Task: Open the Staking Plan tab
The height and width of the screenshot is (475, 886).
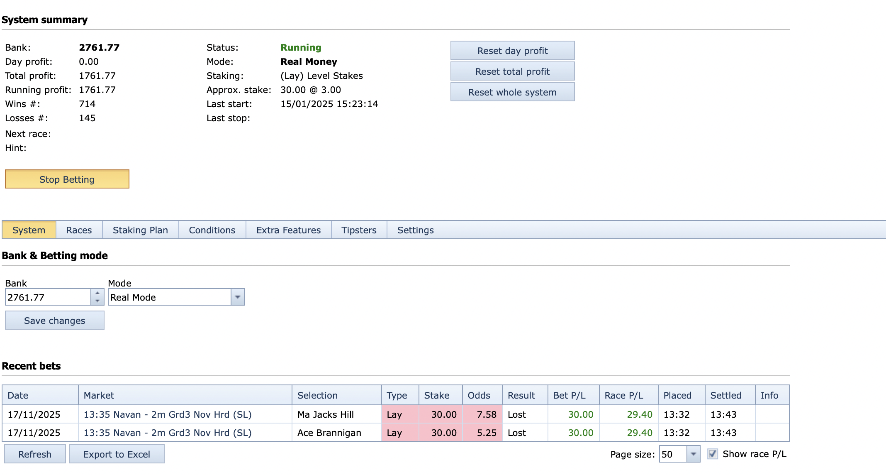Action: [140, 230]
